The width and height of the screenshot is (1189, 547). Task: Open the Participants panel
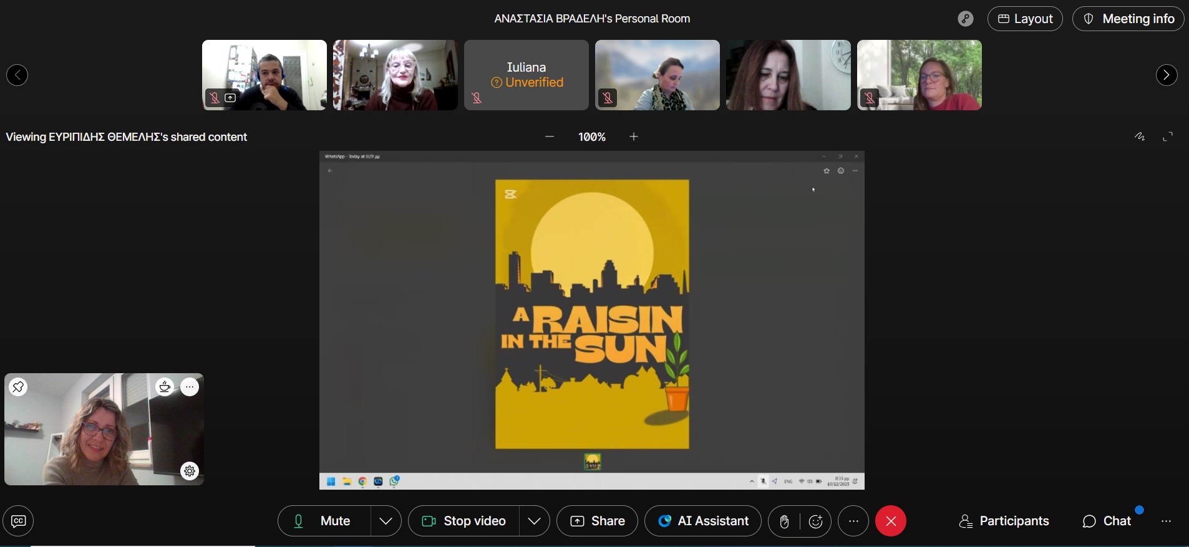point(1004,521)
